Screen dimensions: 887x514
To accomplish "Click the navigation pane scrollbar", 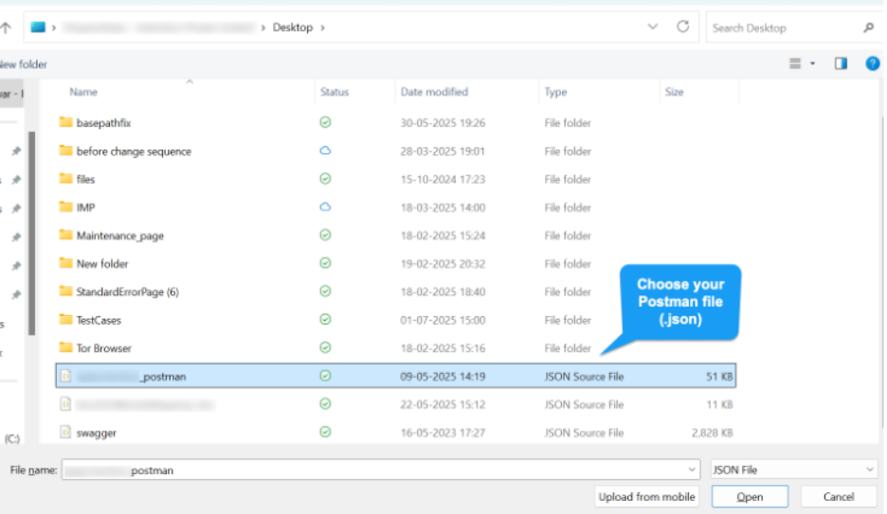I will coord(31,233).
